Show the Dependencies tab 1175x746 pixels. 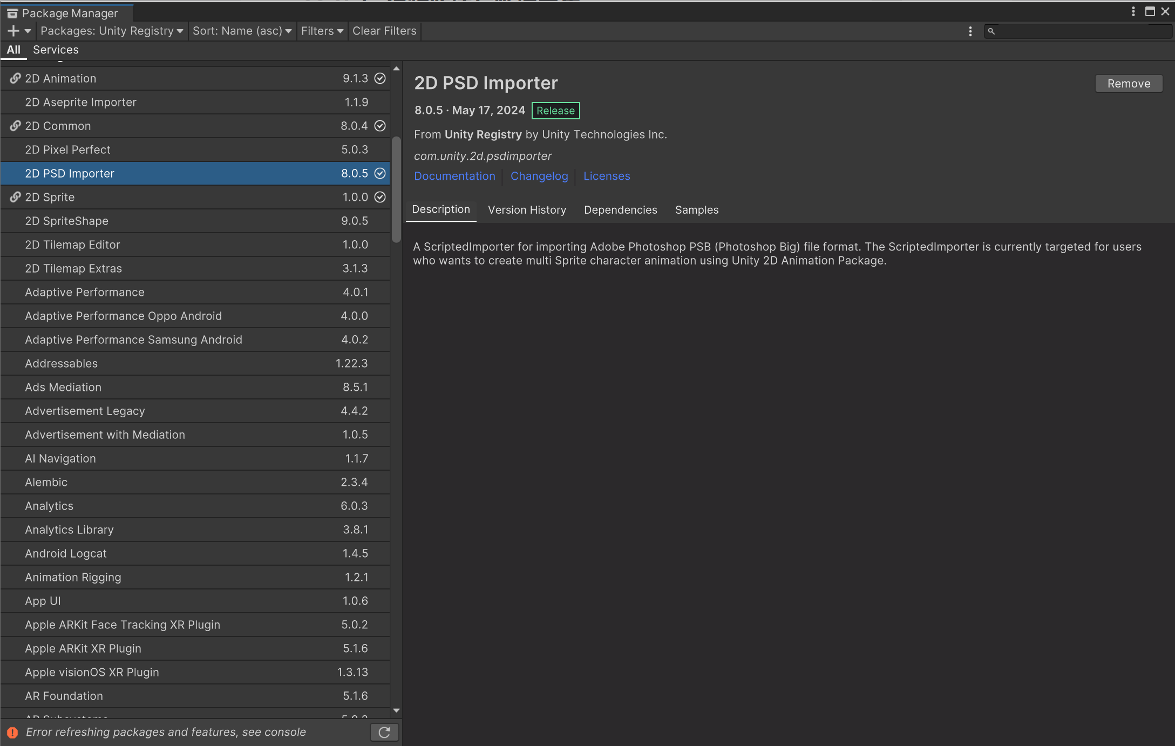pyautogui.click(x=620, y=210)
